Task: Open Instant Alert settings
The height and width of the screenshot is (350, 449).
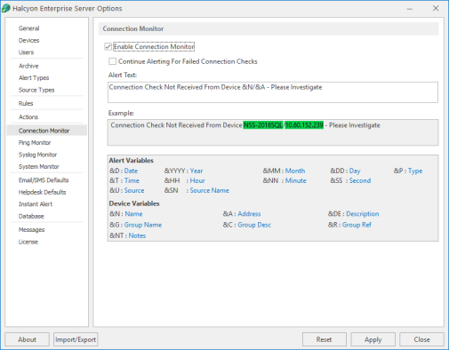Action: tap(36, 204)
